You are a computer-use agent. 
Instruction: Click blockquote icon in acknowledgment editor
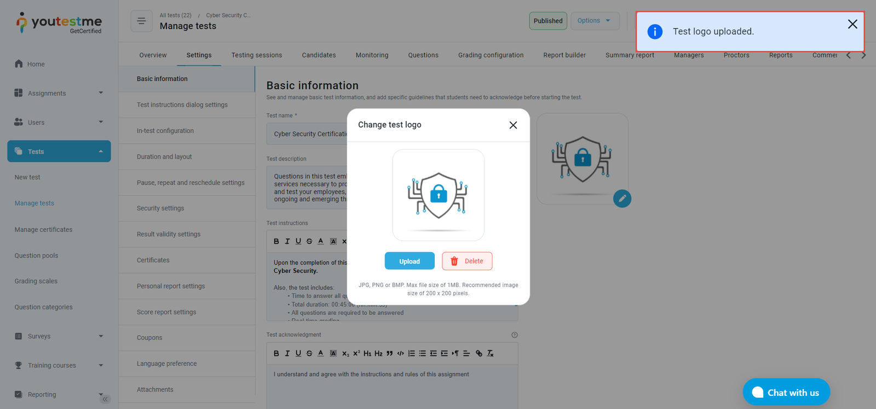coord(389,353)
